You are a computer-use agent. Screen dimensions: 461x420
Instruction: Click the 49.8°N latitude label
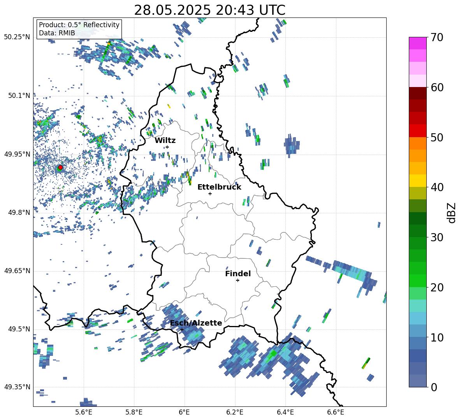click(x=19, y=213)
